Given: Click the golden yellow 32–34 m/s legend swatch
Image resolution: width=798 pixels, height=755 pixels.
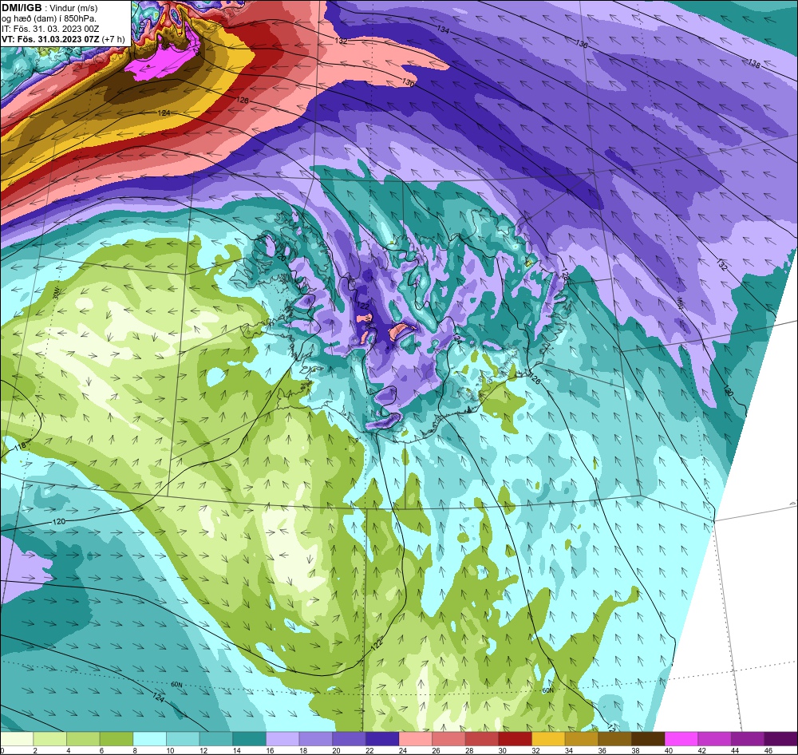Looking at the screenshot, I should (x=549, y=739).
